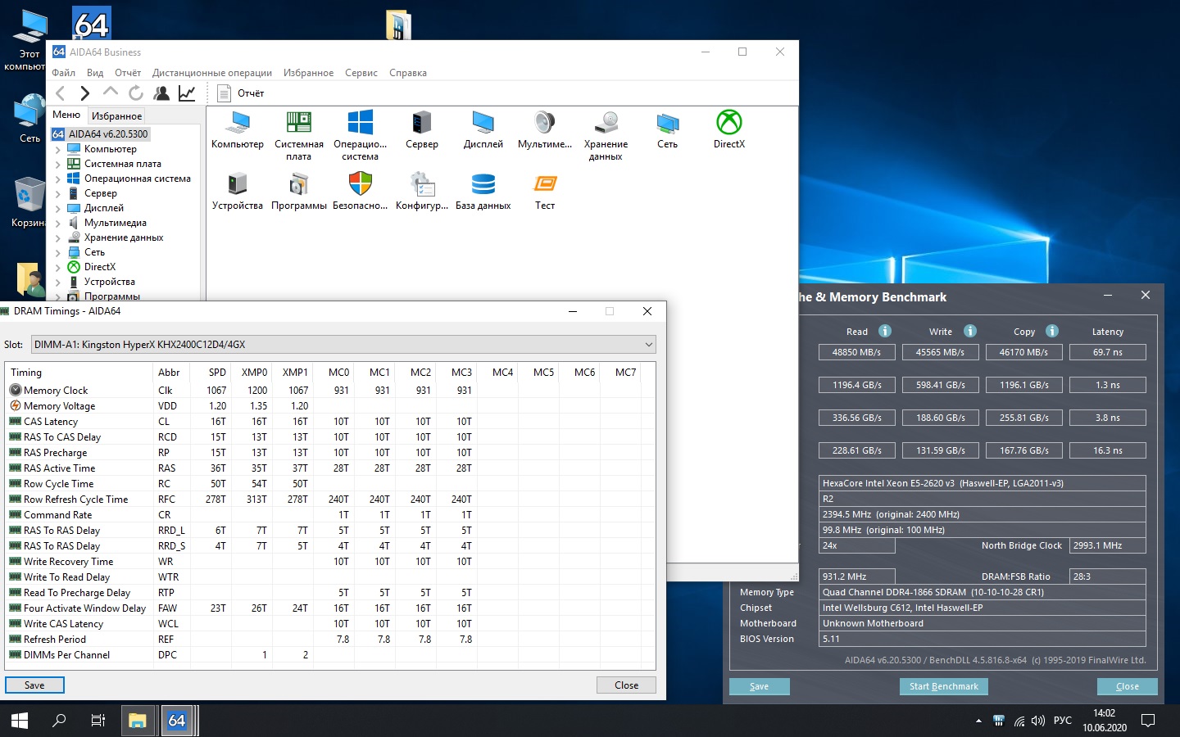Open Windows taskbar search
The height and width of the screenshot is (737, 1180).
(59, 721)
